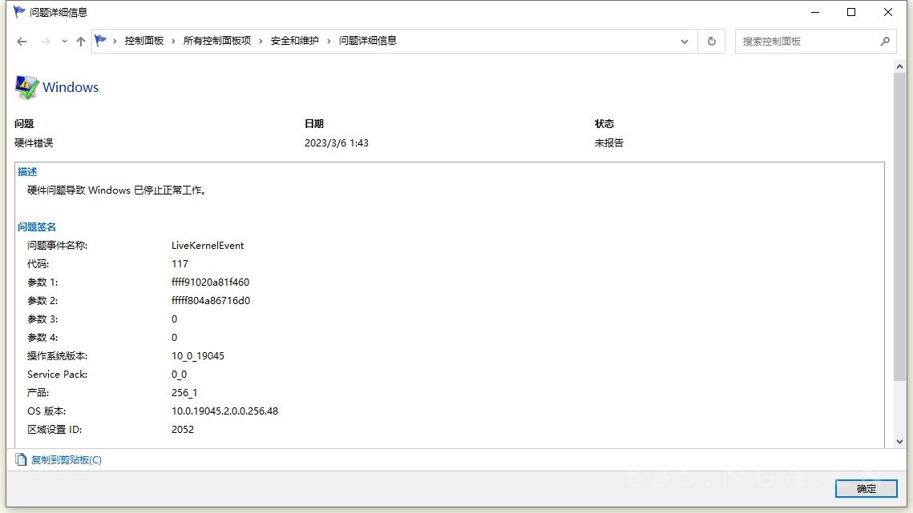Click inside the 搜索控制面板 search box
The image size is (913, 513).
tap(802, 41)
